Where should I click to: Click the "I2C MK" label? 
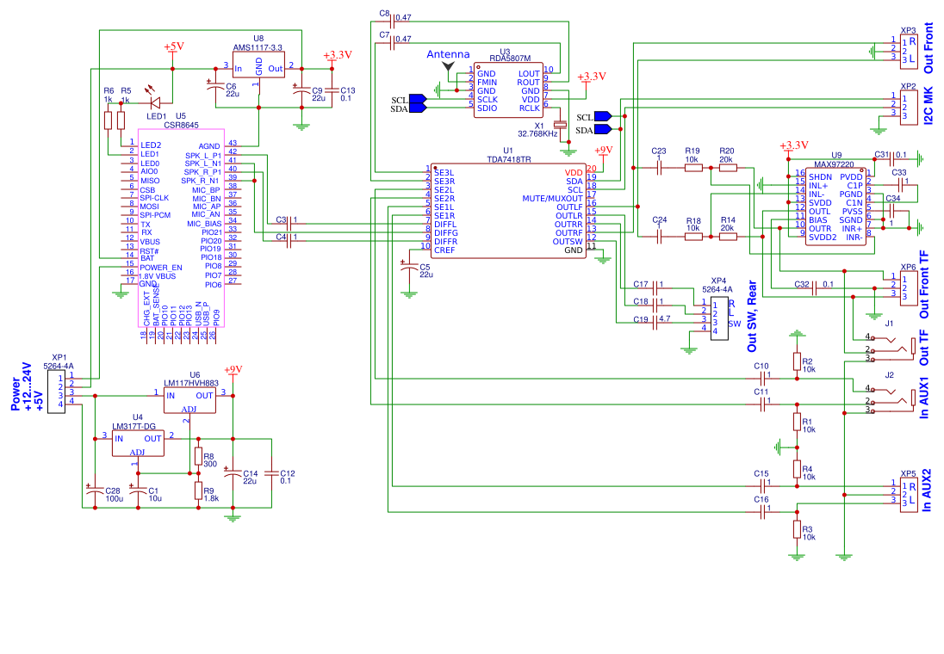(928, 106)
